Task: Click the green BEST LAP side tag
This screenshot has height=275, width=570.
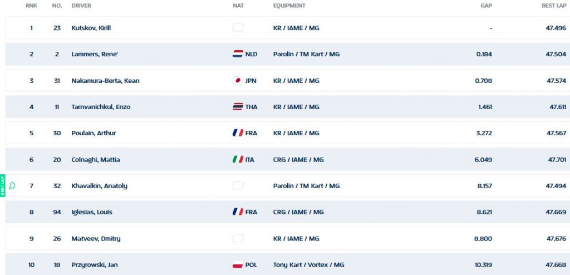Action: tap(3, 185)
